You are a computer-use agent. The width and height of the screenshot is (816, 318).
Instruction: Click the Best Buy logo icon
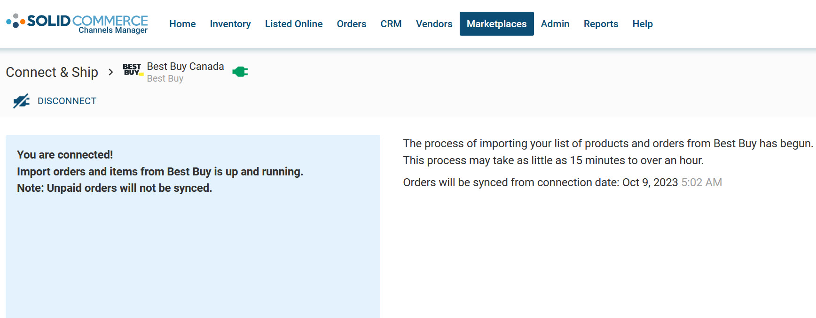pyautogui.click(x=133, y=70)
